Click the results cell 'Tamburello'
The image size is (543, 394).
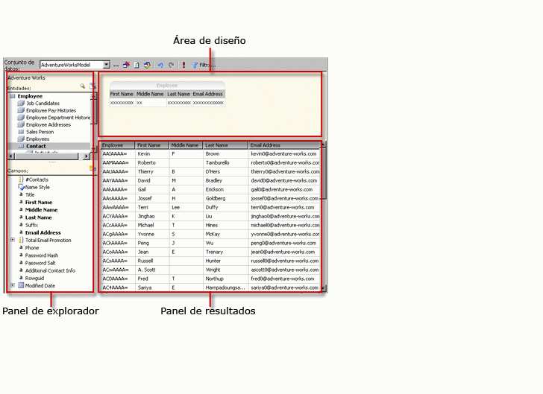click(218, 162)
